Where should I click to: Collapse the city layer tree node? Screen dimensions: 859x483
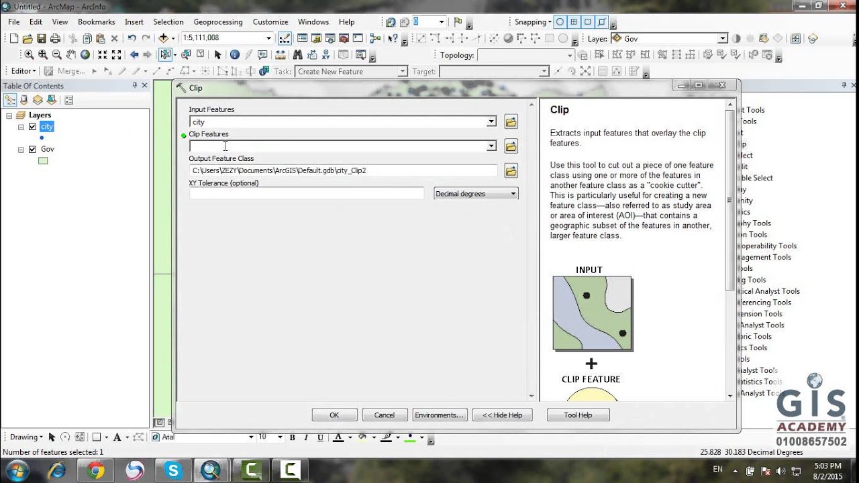[x=21, y=127]
